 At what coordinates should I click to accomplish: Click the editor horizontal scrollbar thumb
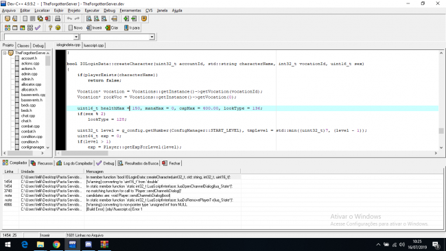click(x=84, y=153)
